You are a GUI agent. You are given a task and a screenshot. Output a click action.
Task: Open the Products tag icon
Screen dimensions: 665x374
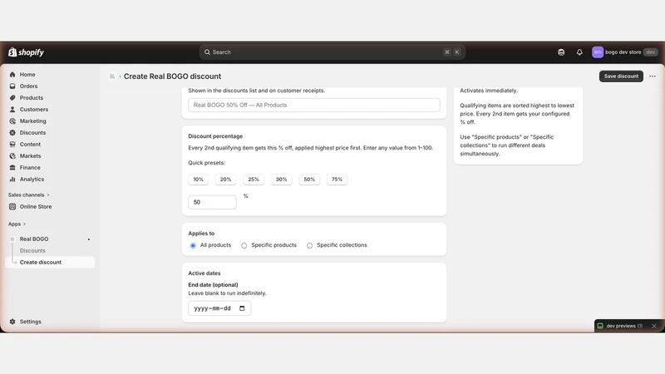12,97
